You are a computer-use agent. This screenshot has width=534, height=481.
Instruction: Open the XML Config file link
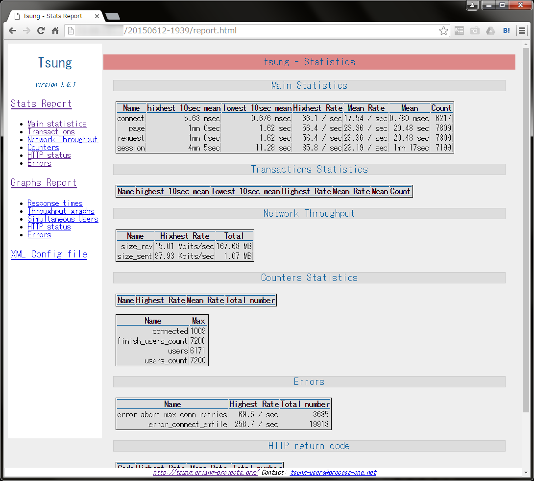(49, 254)
